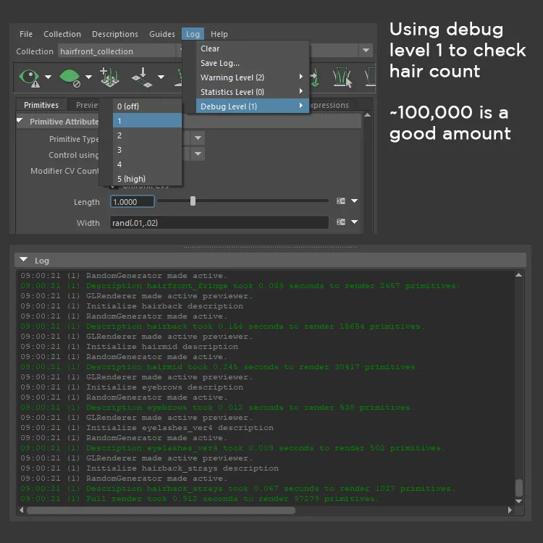Click log line 'Initialize eyelashes_ver4 description'
The width and height of the screenshot is (543, 543).
(x=147, y=428)
